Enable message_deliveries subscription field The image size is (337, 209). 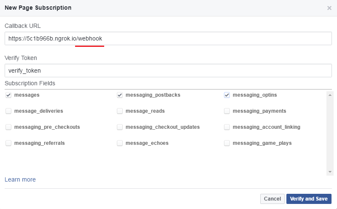pos(8,111)
